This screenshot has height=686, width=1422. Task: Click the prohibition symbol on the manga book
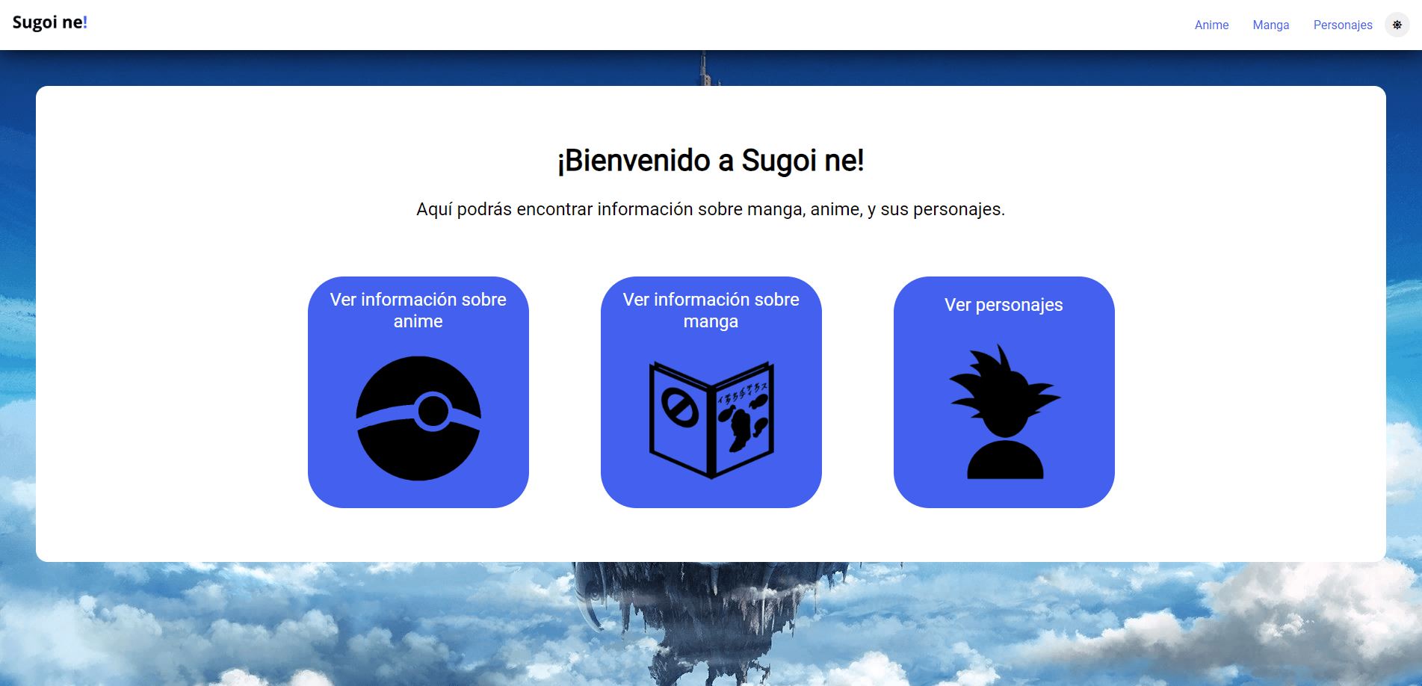click(679, 409)
